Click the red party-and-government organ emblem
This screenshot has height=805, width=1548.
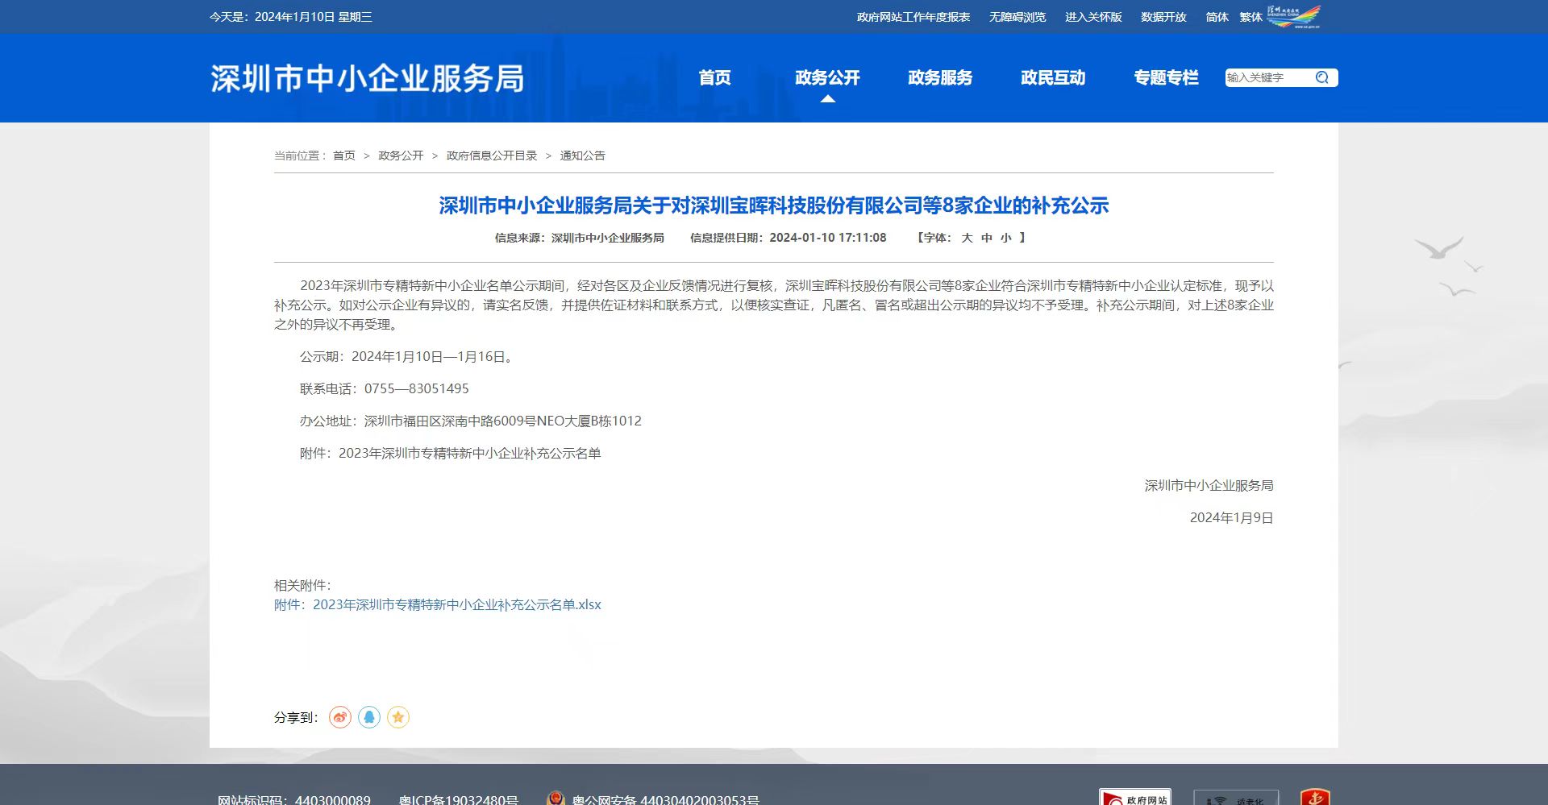pyautogui.click(x=1315, y=798)
